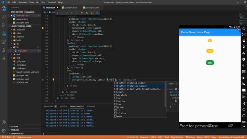This screenshot has height=139, width=247.
Task: Open the widget inspector magnifier icon
Action: click(97, 13)
